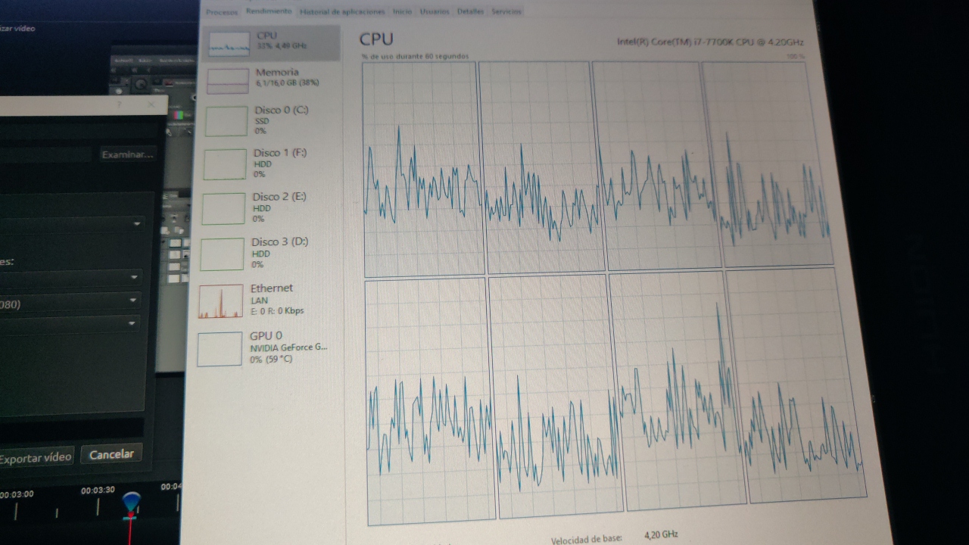Select CPU in the performance sidebar

point(273,42)
